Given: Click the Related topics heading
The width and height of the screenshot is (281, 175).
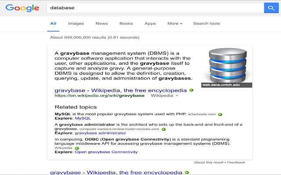Looking at the screenshot, I should point(76,107).
